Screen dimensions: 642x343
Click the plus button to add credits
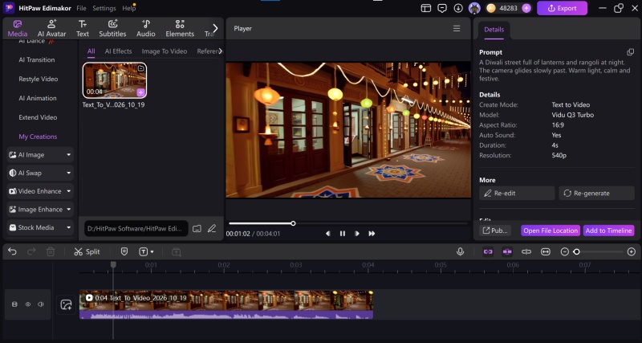pyautogui.click(x=526, y=8)
